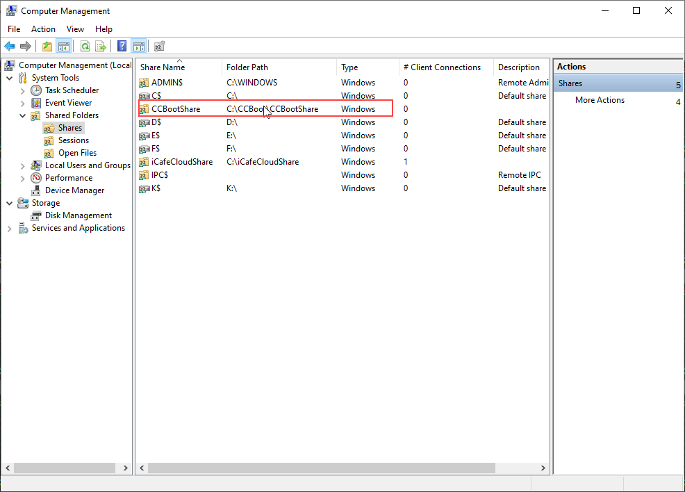Click the Export List toolbar icon
The width and height of the screenshot is (685, 492).
tap(101, 46)
